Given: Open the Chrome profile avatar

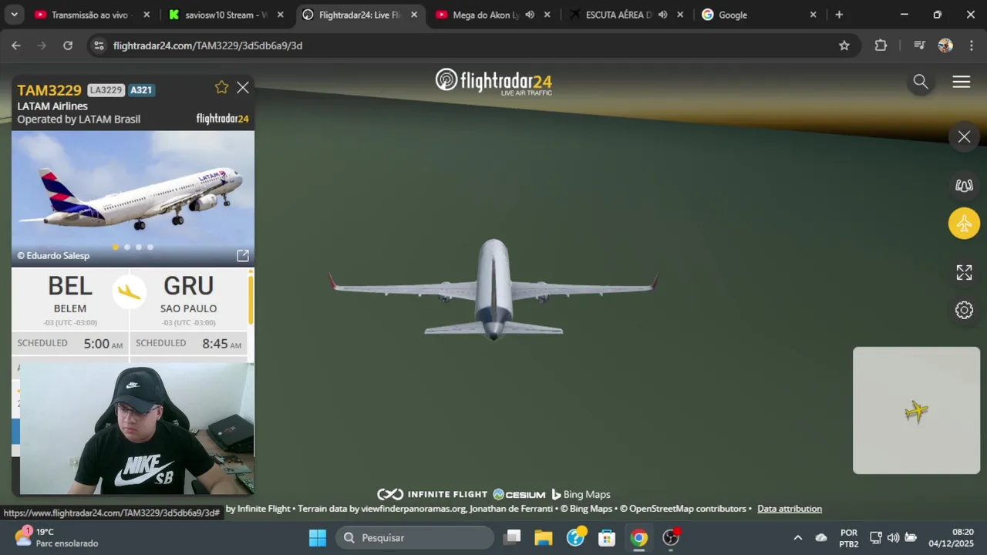Looking at the screenshot, I should tap(945, 45).
